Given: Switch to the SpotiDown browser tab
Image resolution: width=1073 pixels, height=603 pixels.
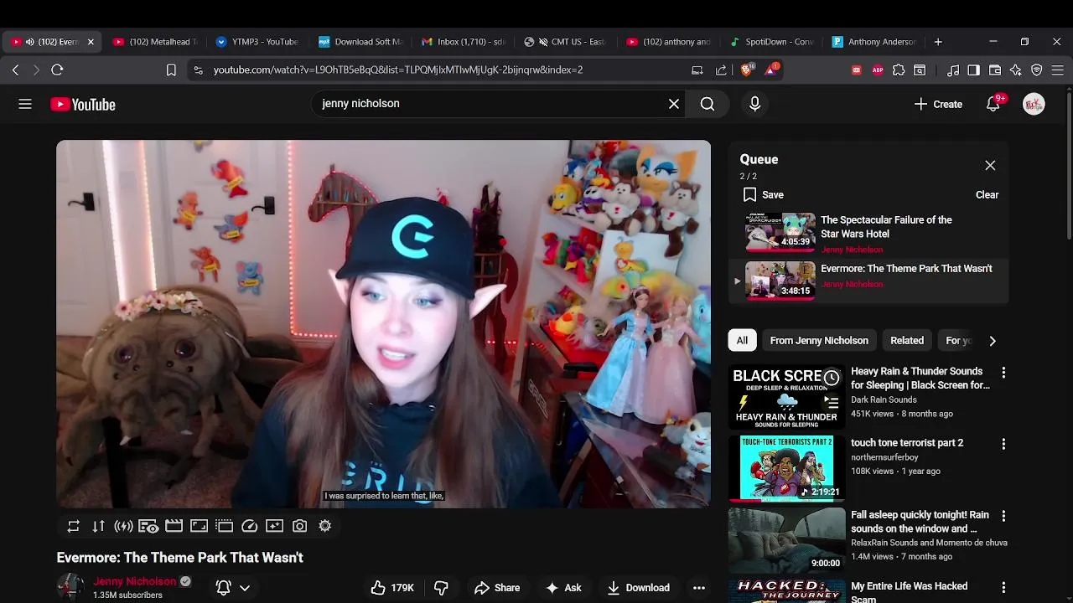Looking at the screenshot, I should click(773, 42).
